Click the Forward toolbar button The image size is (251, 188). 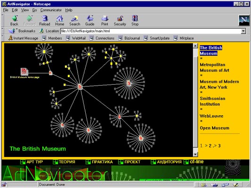(29, 21)
